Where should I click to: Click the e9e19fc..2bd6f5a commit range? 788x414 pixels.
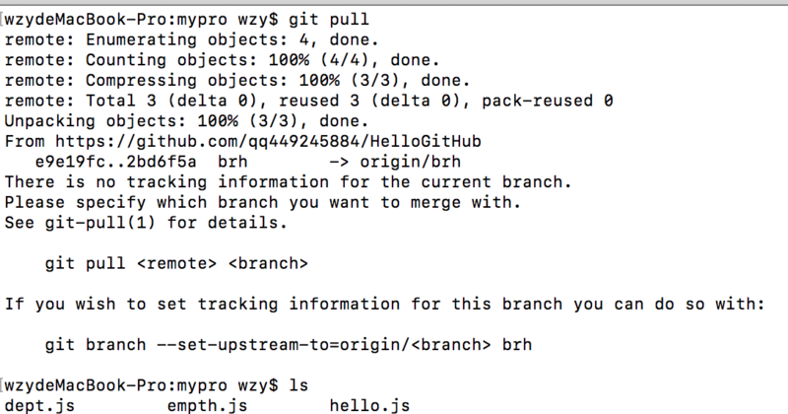tap(115, 162)
